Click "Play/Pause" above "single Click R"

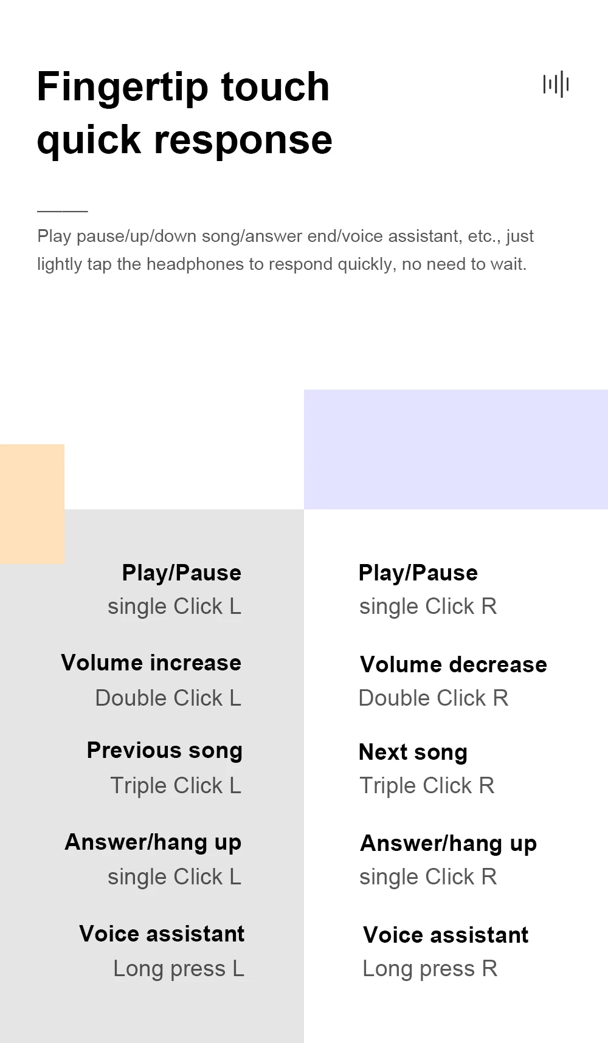coord(418,573)
